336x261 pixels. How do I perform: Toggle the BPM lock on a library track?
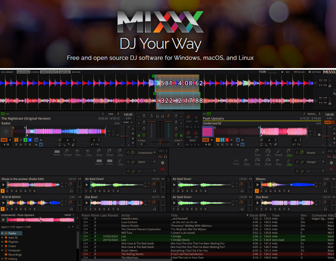[x=260, y=219]
